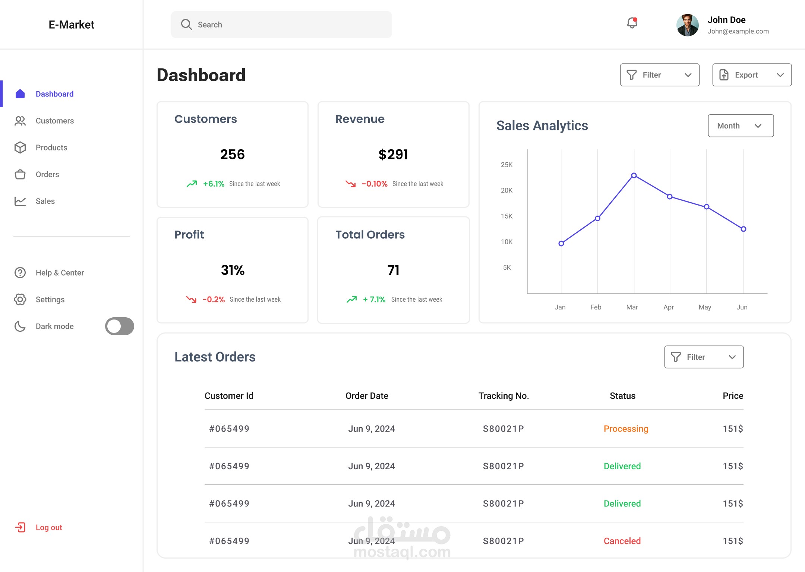Viewport: 805px width, 572px height.
Task: Click John Doe's avatar photo
Action: [688, 25]
